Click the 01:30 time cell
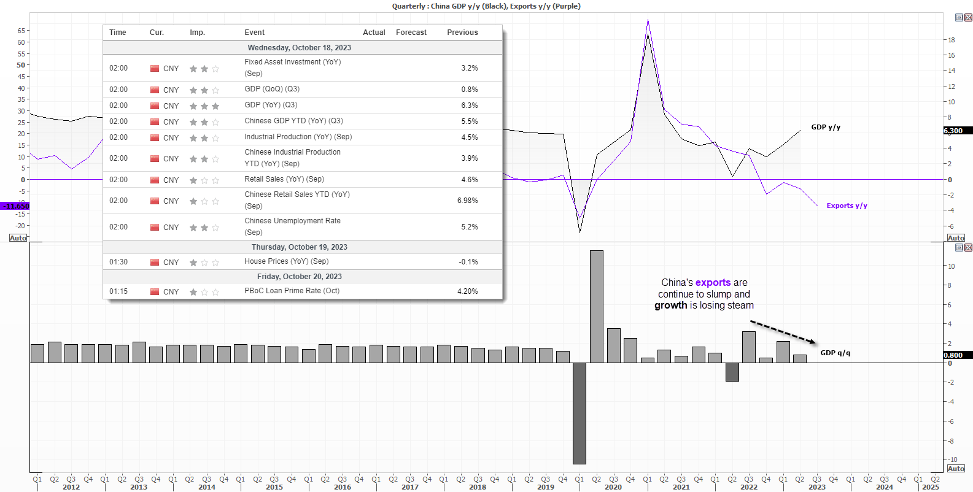 pos(118,262)
